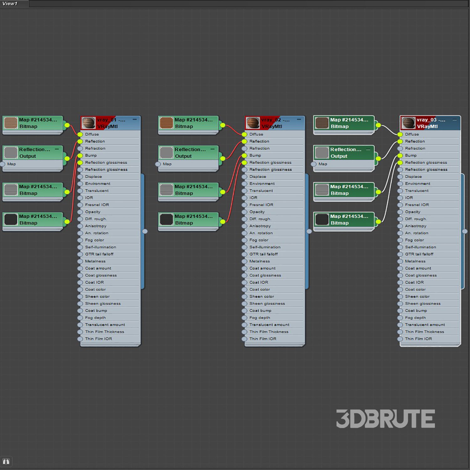Click the dark Bitmap thumbnail beside vray_01
470x470 pixels.
[x=11, y=220]
